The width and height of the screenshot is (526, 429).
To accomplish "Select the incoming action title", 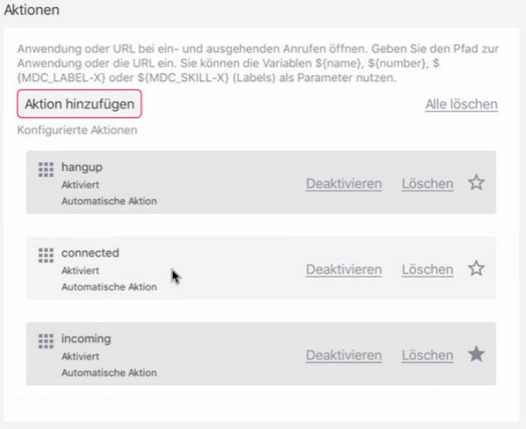I will pos(86,339).
